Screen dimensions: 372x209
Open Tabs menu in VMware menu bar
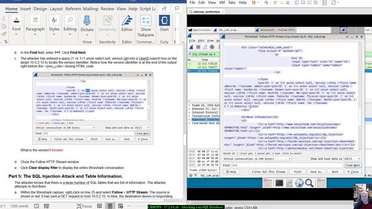(x=231, y=2)
